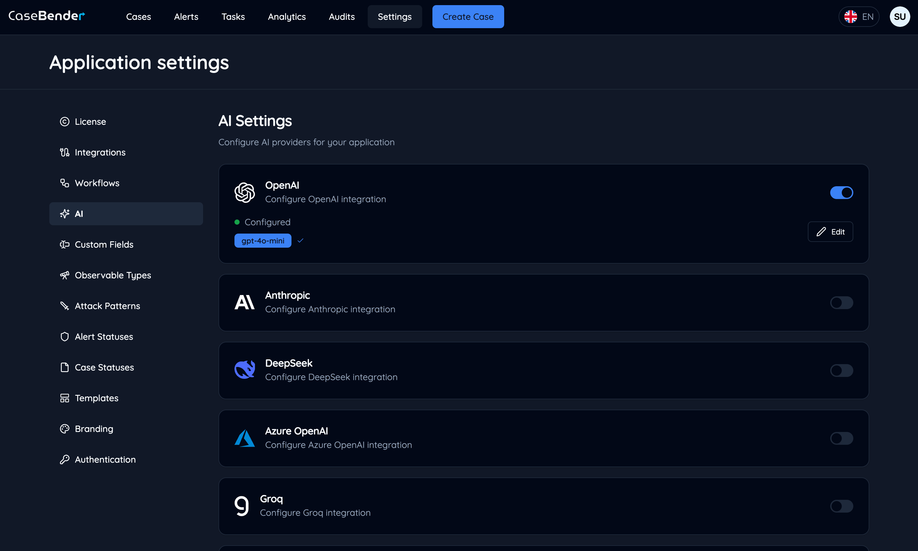Click the Groq logo icon
Screen dimensions: 918x551
click(242, 505)
